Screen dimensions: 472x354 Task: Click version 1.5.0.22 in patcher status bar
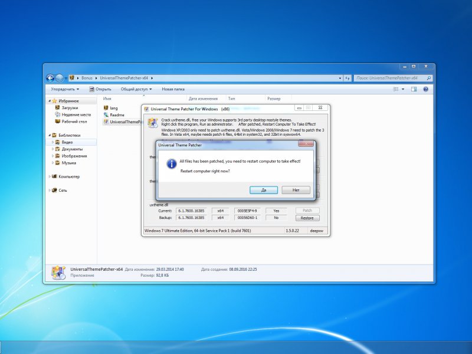coord(292,231)
